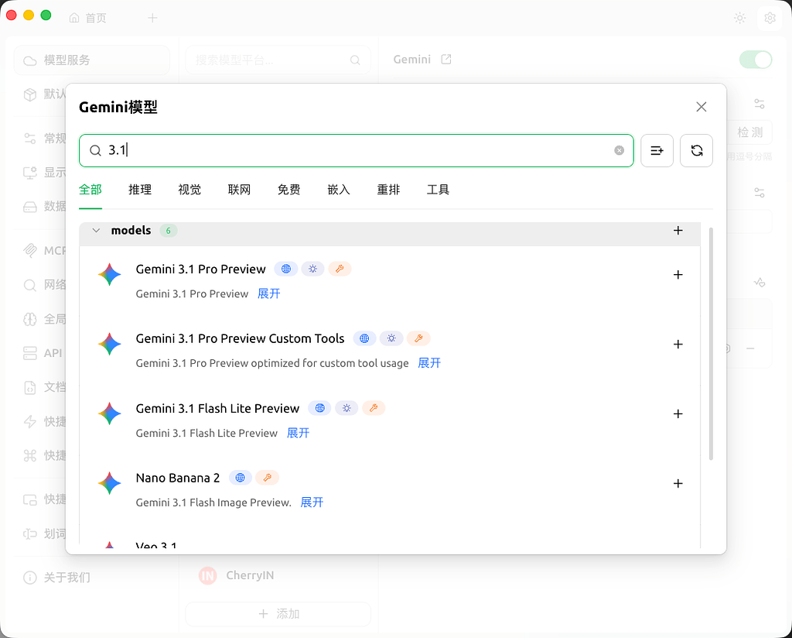Add all models in models group
The width and height of the screenshot is (792, 638).
pyautogui.click(x=678, y=231)
